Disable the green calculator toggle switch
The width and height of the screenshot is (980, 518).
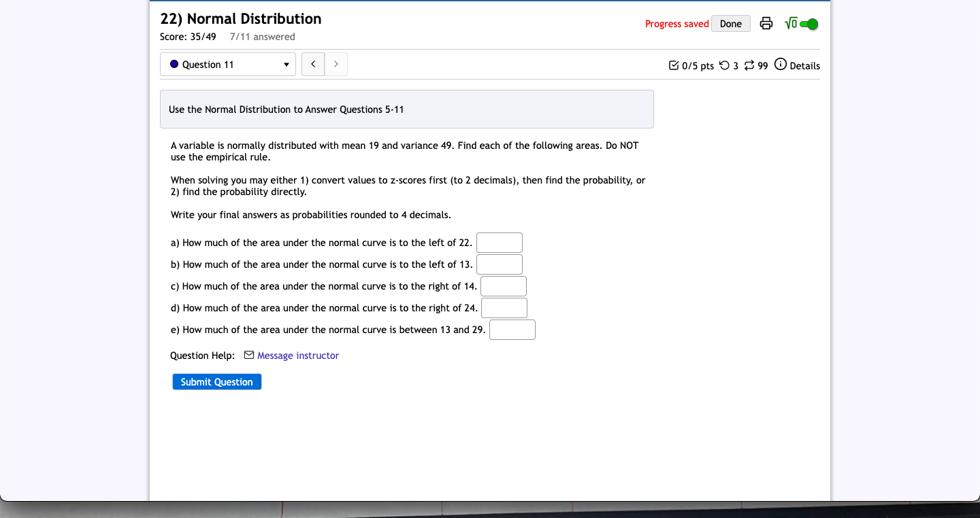(808, 23)
